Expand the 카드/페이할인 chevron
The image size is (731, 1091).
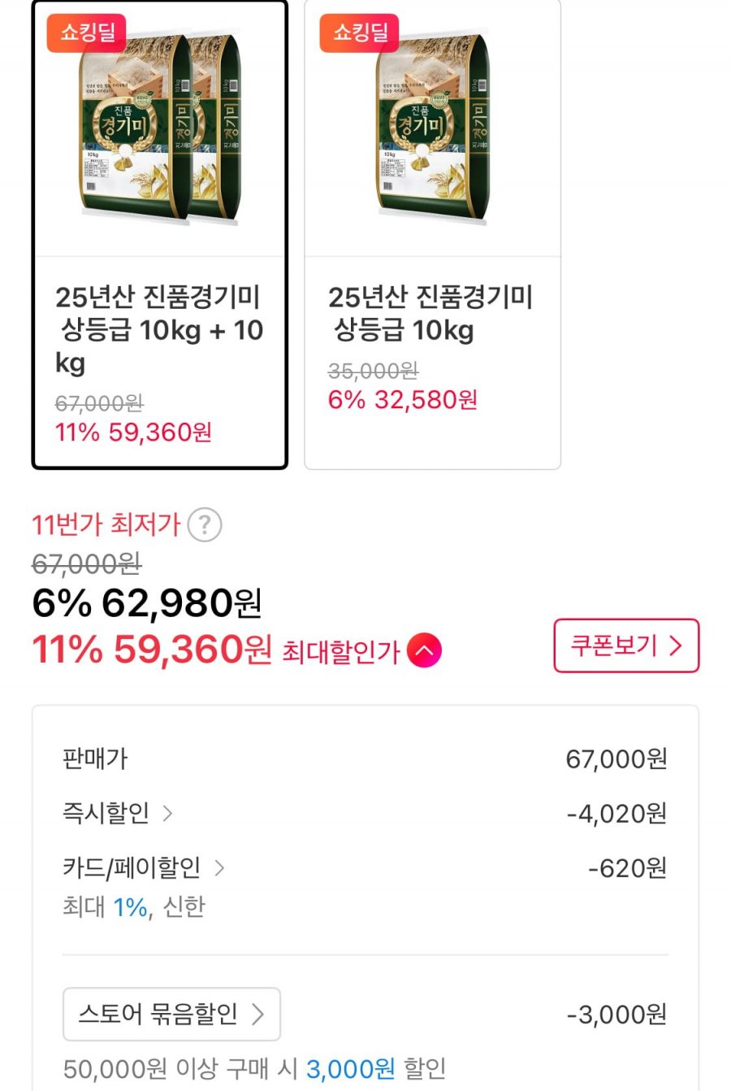pyautogui.click(x=219, y=868)
